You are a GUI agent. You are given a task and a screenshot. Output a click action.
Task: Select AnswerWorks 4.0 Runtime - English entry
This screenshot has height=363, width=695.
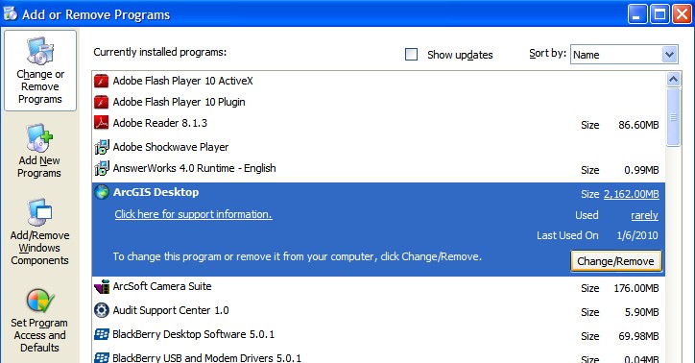coord(378,168)
